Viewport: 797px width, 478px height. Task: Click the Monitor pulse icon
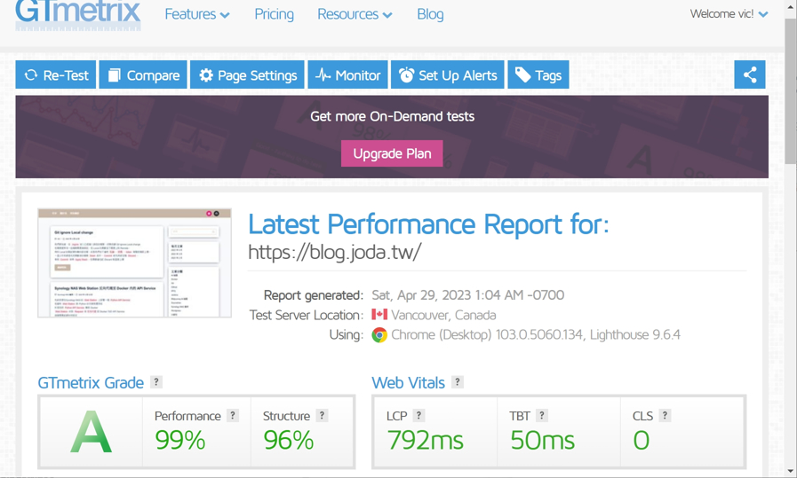coord(323,75)
